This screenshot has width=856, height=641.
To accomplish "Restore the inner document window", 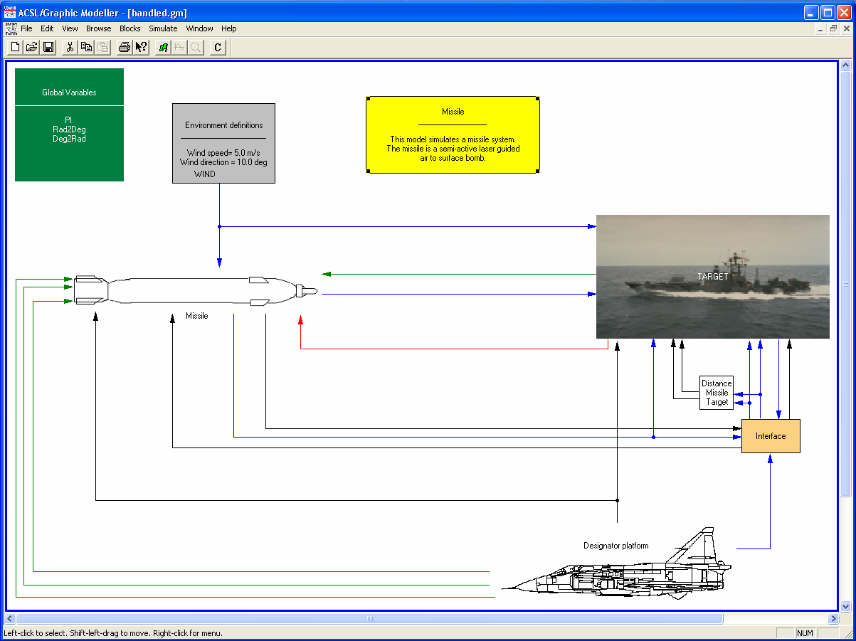I will click(x=833, y=28).
